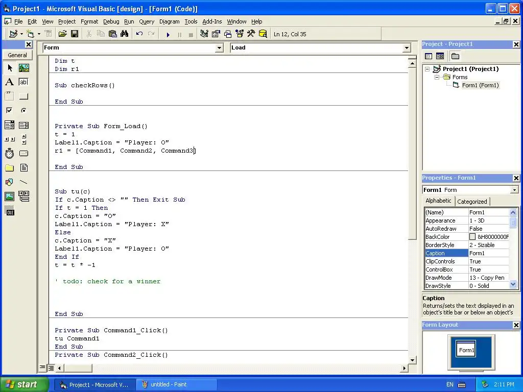Open the Project menu
The height and width of the screenshot is (392, 523).
[x=67, y=21]
